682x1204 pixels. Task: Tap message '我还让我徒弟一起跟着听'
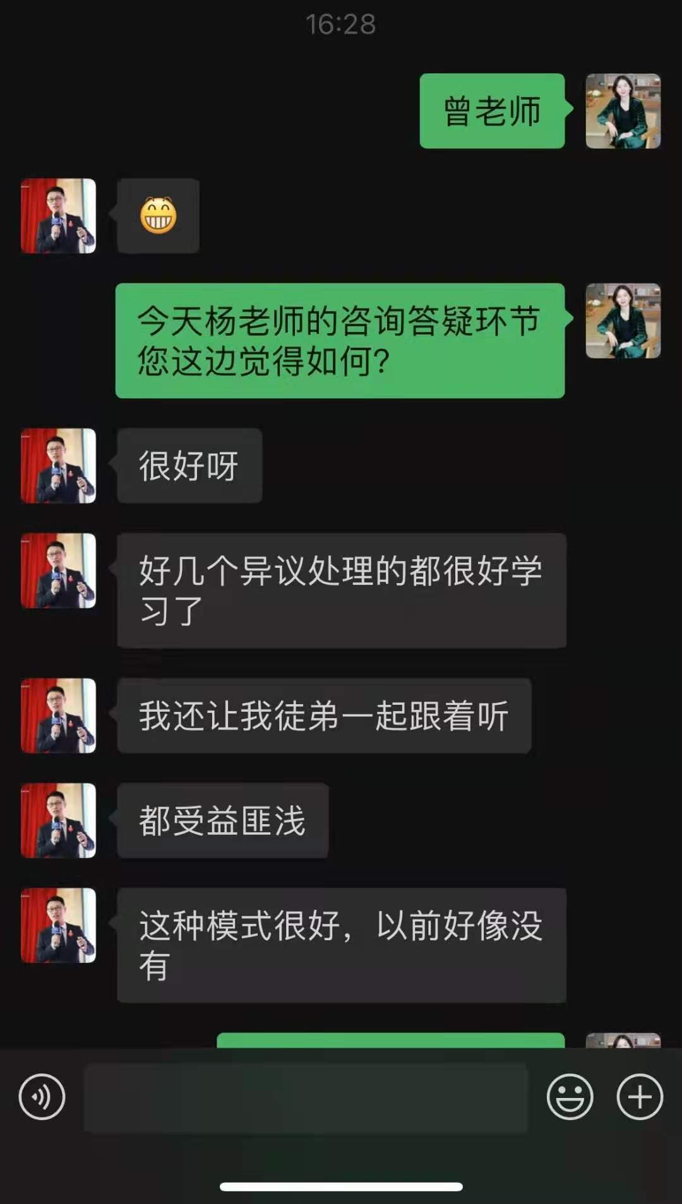point(324,716)
